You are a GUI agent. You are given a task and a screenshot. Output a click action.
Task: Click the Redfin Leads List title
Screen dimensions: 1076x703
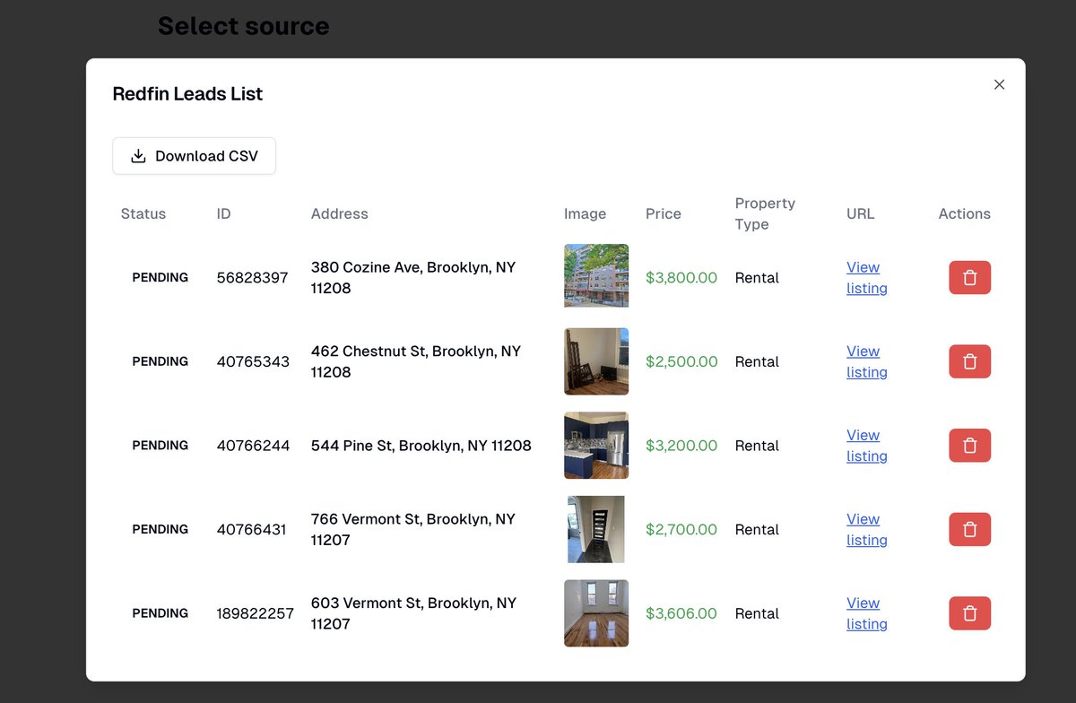point(187,93)
